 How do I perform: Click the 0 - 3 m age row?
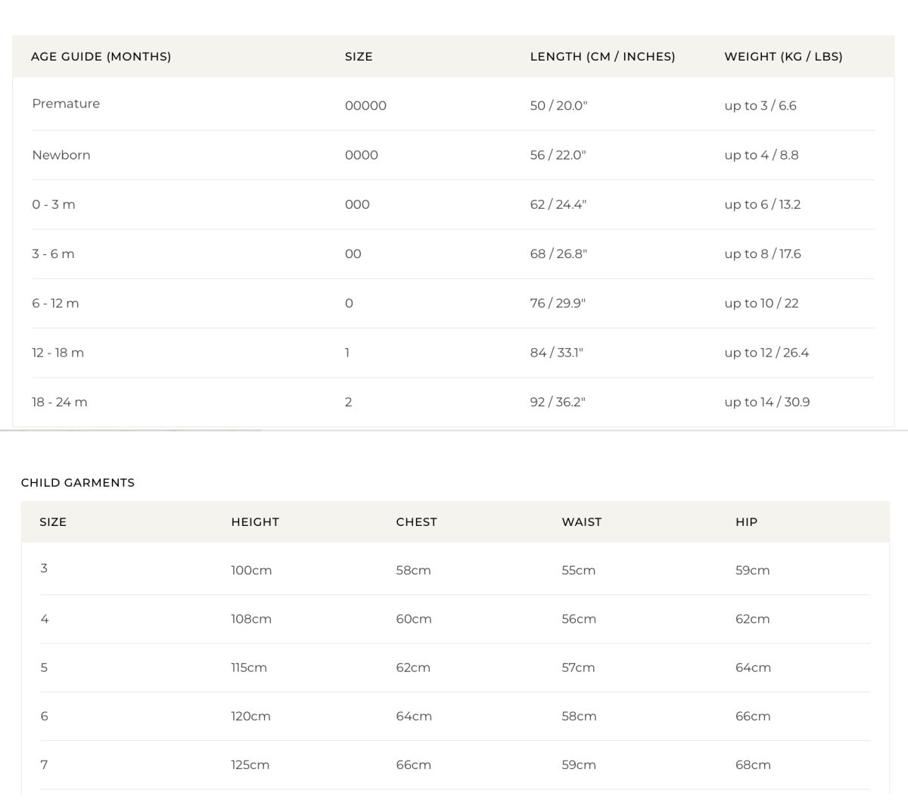click(x=54, y=204)
